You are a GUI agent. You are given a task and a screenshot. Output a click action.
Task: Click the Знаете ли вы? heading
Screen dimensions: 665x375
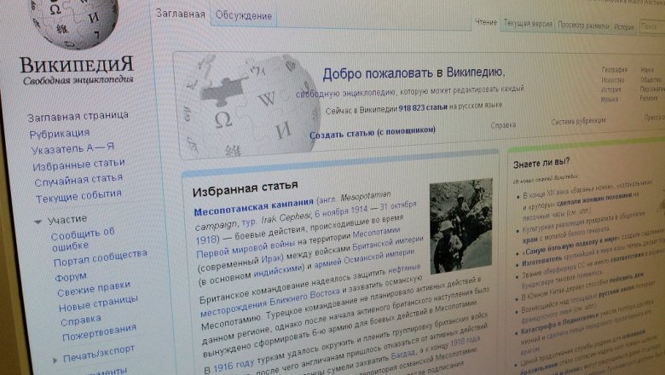click(x=541, y=163)
